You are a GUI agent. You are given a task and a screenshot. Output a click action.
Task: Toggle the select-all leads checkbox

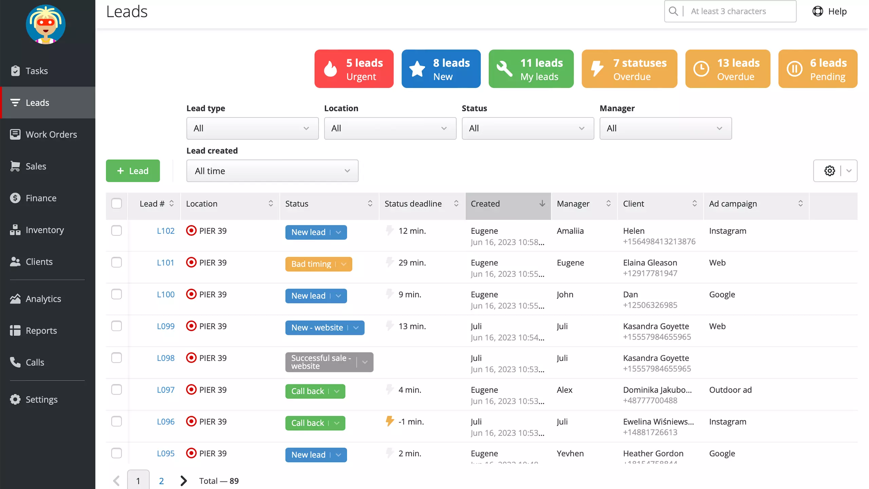click(x=117, y=204)
